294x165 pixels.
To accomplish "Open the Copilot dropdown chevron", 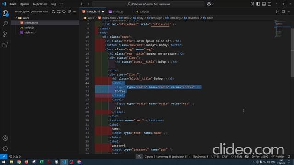I will (x=212, y=4).
